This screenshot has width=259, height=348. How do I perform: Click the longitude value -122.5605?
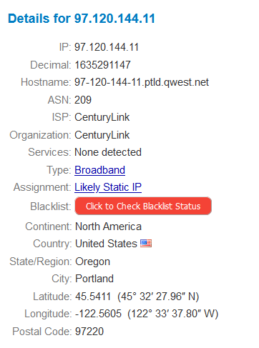tap(98, 314)
